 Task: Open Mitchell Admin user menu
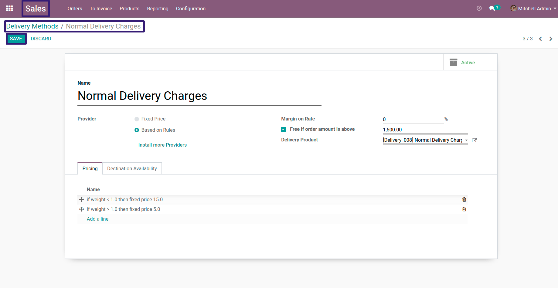[x=534, y=8]
